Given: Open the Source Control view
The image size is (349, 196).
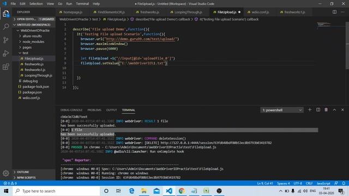Looking at the screenshot, I should pos(6,40).
